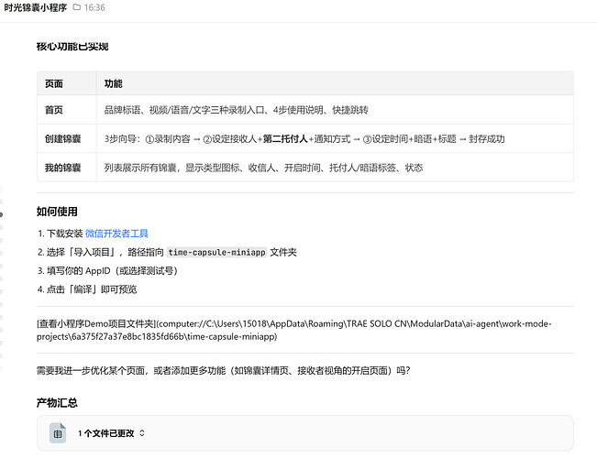Click the dark dot marker in the left scroll indicator
The height and width of the screenshot is (458, 597).
(x=1, y=215)
